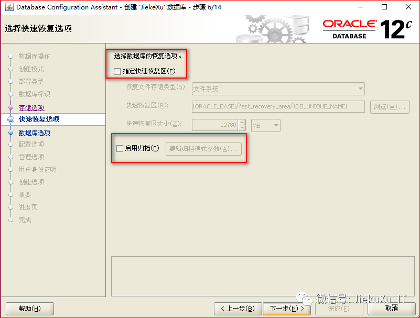Click the 配置选项 step
Screen dimensions: 420x318
point(31,145)
